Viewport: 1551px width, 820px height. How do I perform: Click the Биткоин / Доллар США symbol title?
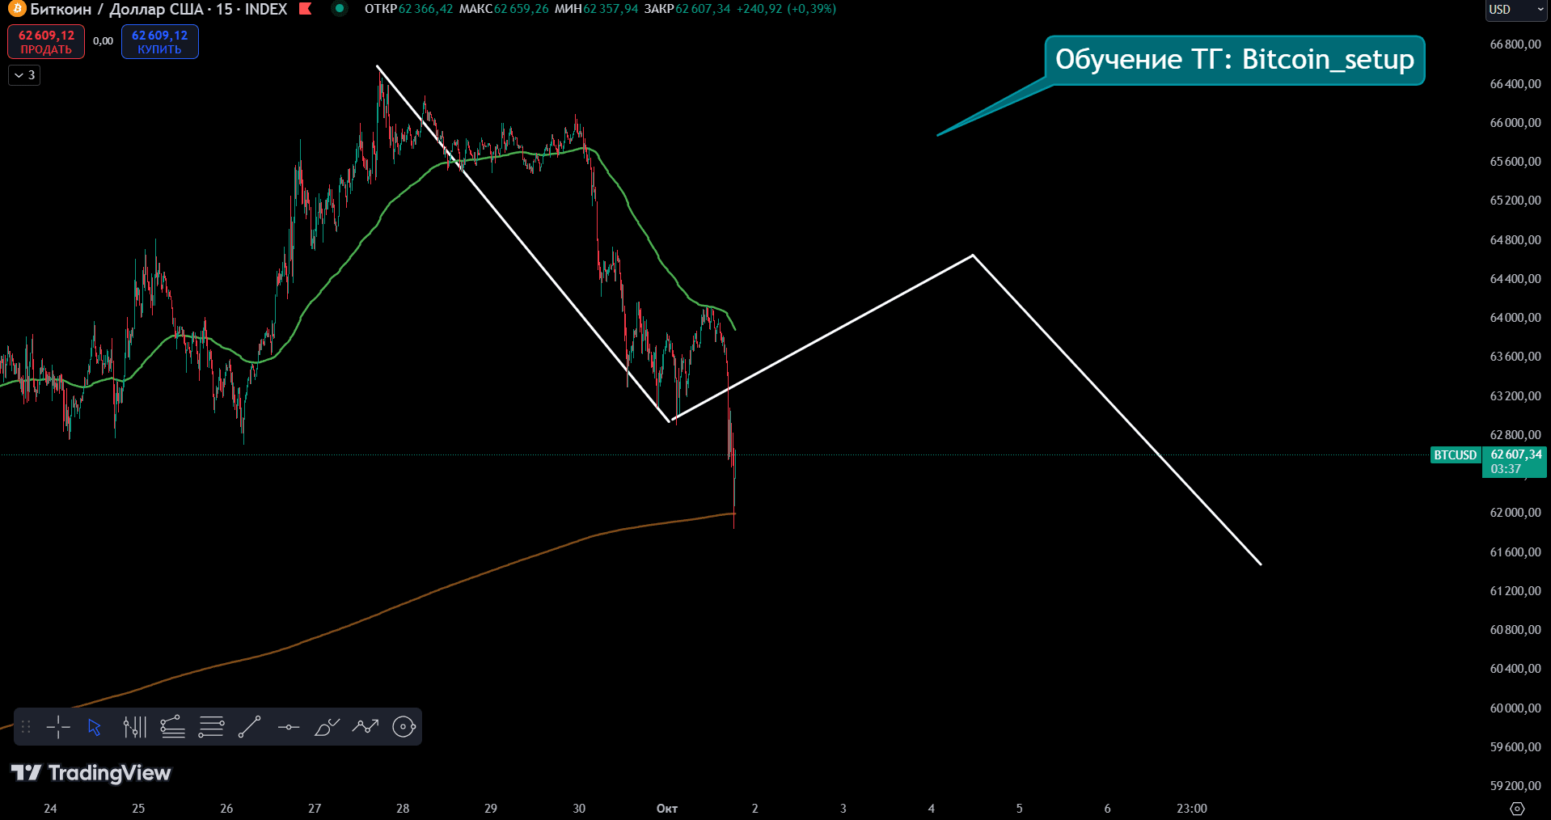117,9
